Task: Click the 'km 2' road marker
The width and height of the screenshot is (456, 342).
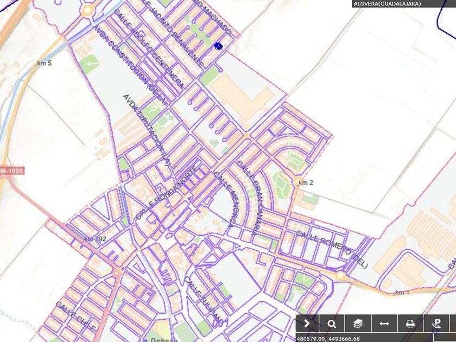Action: [x=306, y=183]
